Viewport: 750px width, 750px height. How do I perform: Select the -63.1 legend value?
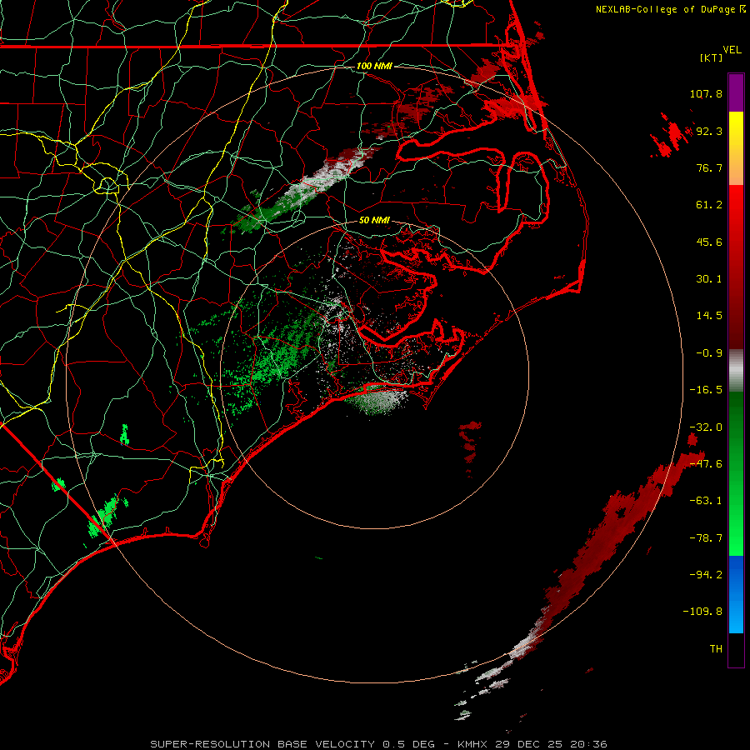(706, 501)
